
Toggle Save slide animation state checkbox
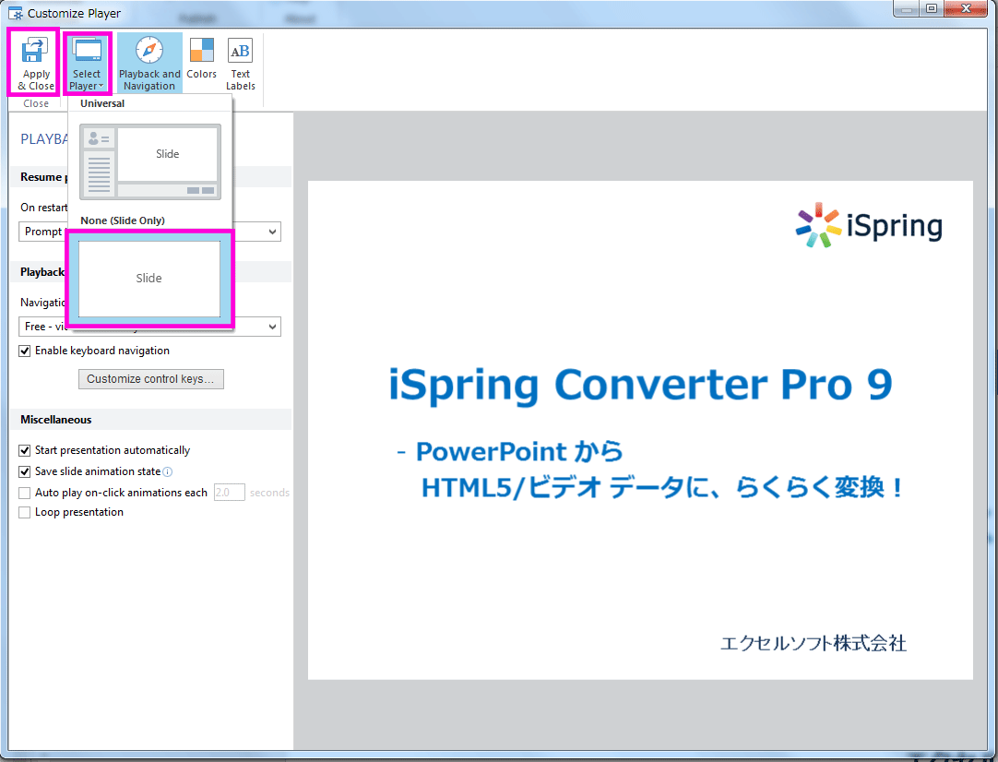click(x=25, y=471)
